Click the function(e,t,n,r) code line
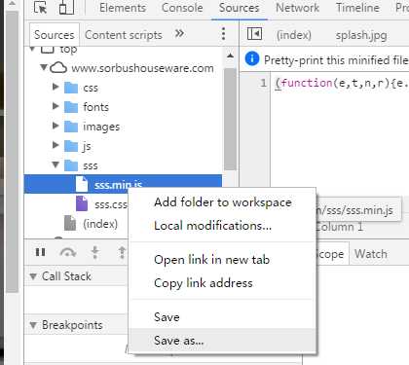The image size is (409, 365). (341, 83)
